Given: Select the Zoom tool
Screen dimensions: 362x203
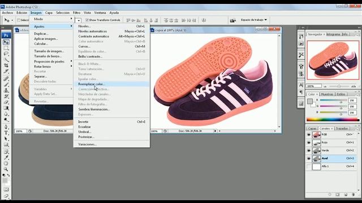Looking at the screenshot, I should click(x=6, y=169).
